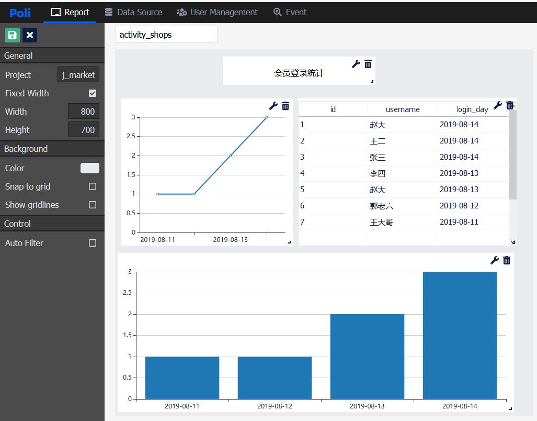Uncheck the Fixed Width checkbox
This screenshot has width=537, height=421.
(93, 93)
